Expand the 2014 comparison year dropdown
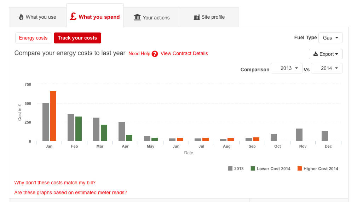 click(326, 68)
